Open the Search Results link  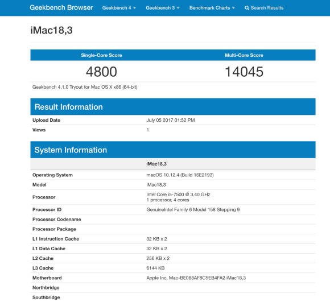264,8
